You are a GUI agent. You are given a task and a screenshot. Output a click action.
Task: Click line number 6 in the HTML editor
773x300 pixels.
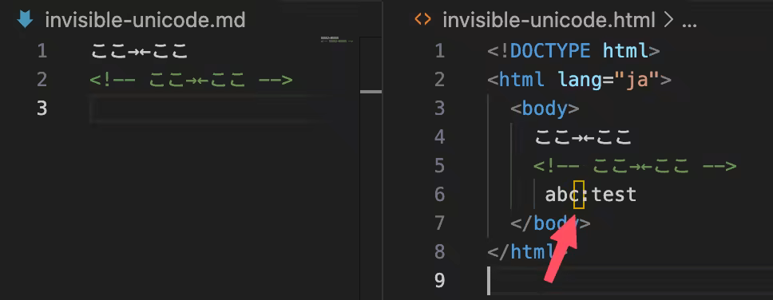pos(439,195)
